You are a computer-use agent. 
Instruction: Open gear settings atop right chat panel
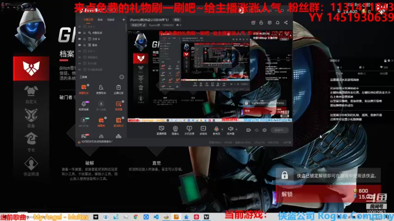pos(389,60)
